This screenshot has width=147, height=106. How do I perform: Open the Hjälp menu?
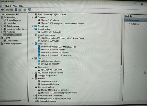click(21, 6)
